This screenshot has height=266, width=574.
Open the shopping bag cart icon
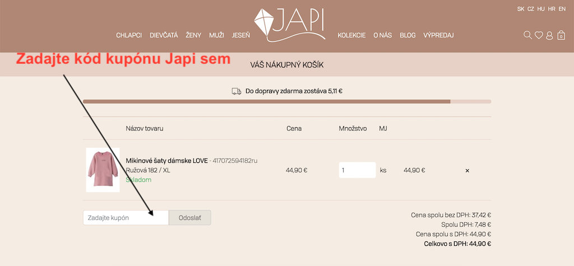(x=561, y=35)
